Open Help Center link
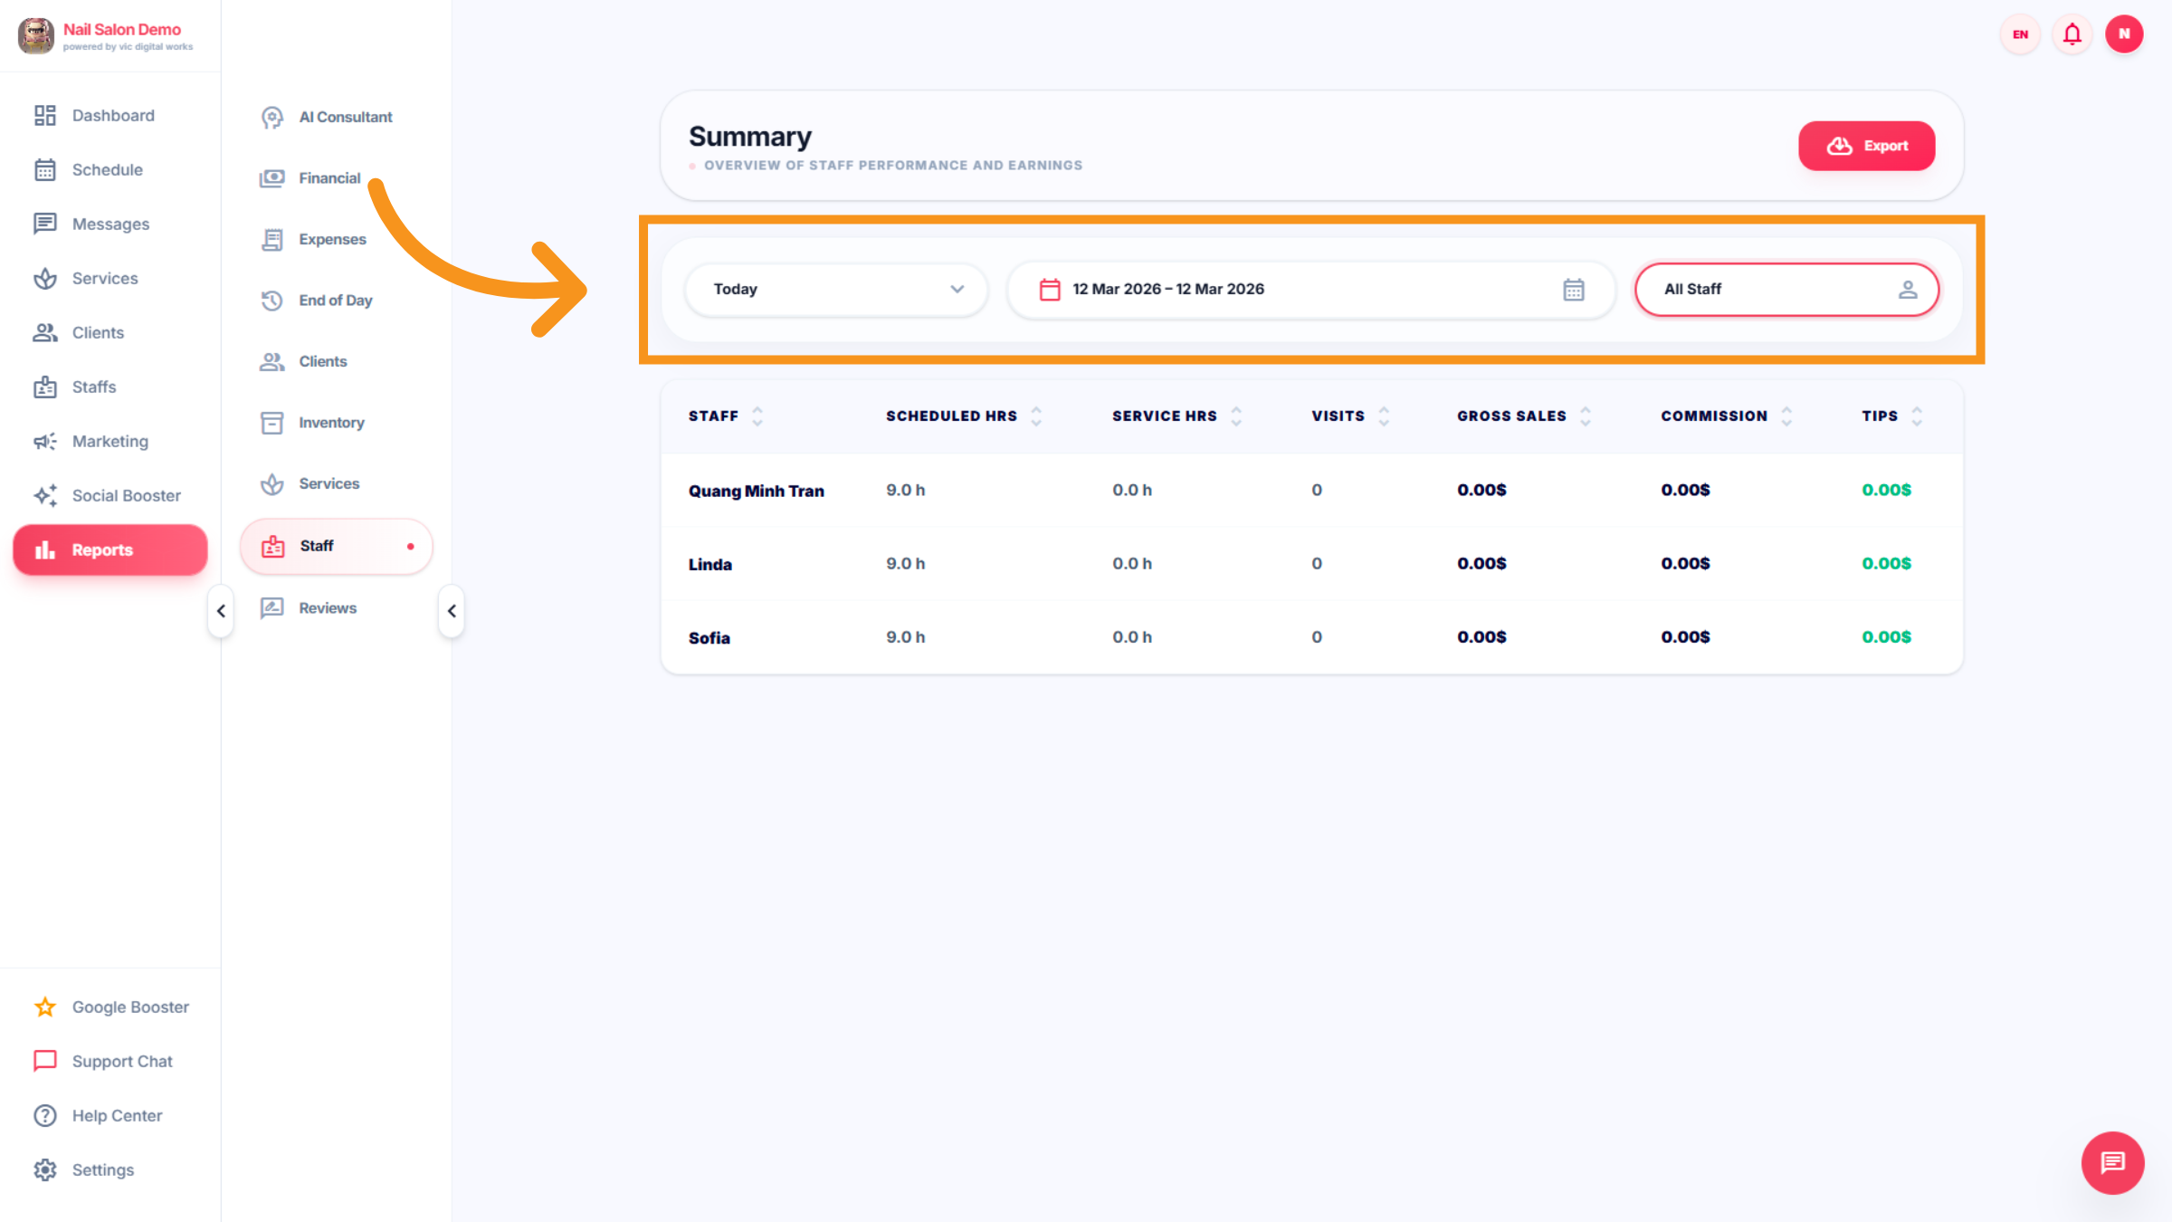2172x1222 pixels. pos(117,1115)
